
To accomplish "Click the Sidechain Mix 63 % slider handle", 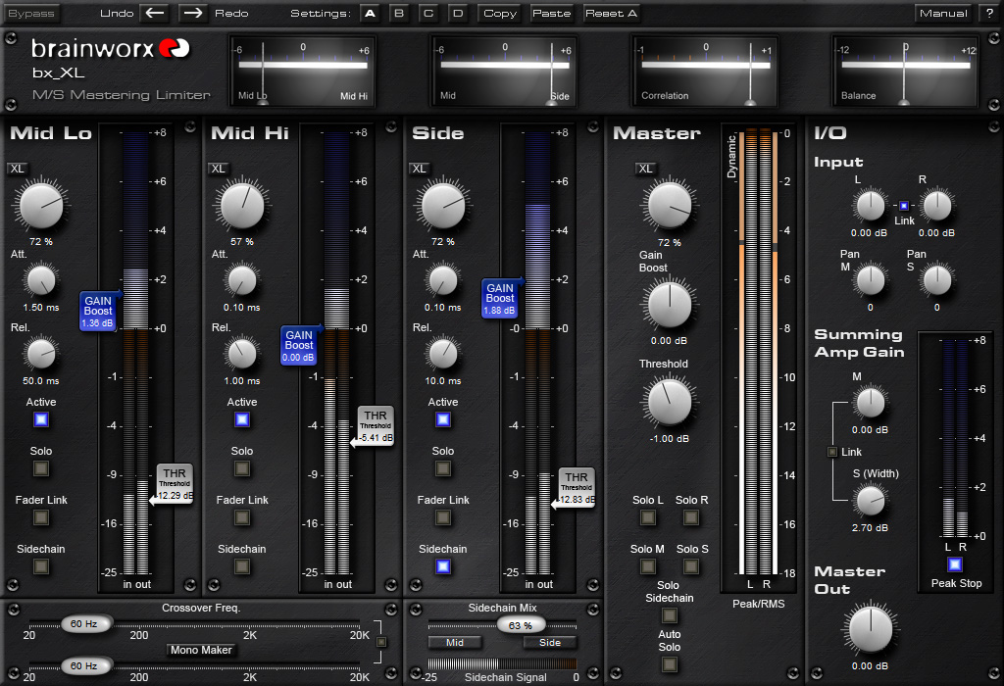I will [x=522, y=625].
